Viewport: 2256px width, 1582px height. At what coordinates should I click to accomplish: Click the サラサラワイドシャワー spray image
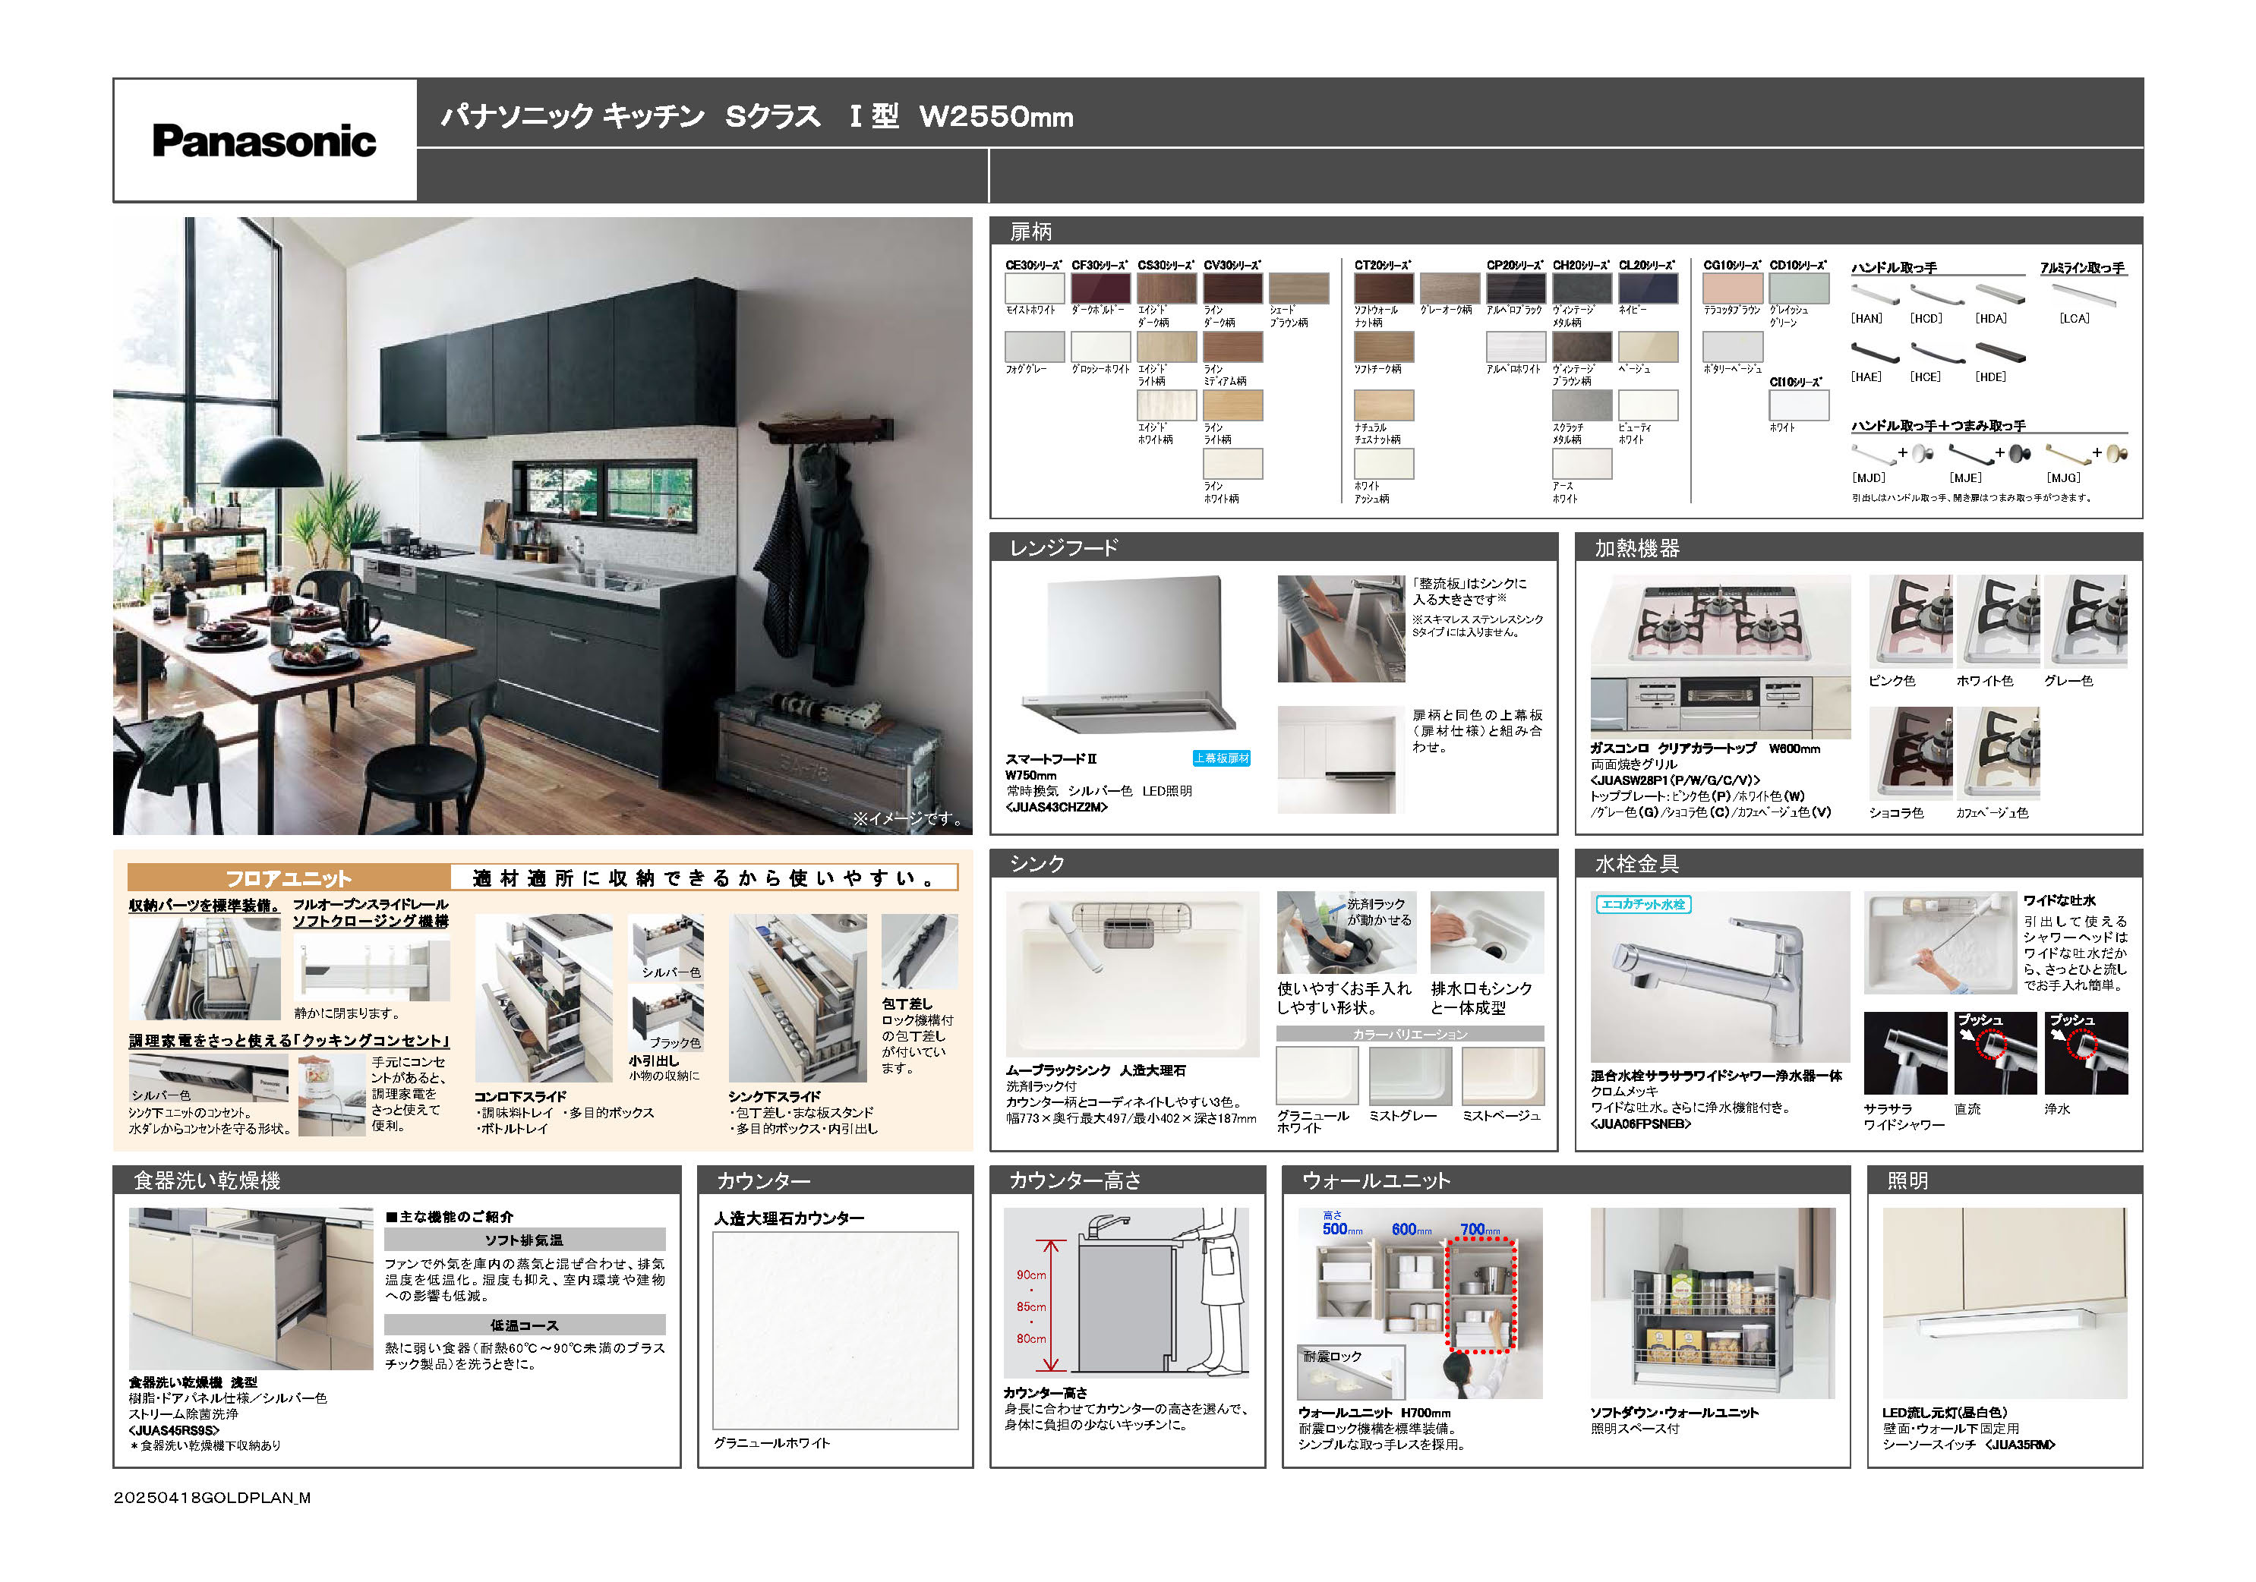coord(1905,1053)
